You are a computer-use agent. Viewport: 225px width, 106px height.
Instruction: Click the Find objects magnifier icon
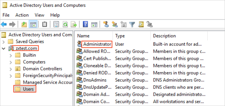[x=141, y=24]
